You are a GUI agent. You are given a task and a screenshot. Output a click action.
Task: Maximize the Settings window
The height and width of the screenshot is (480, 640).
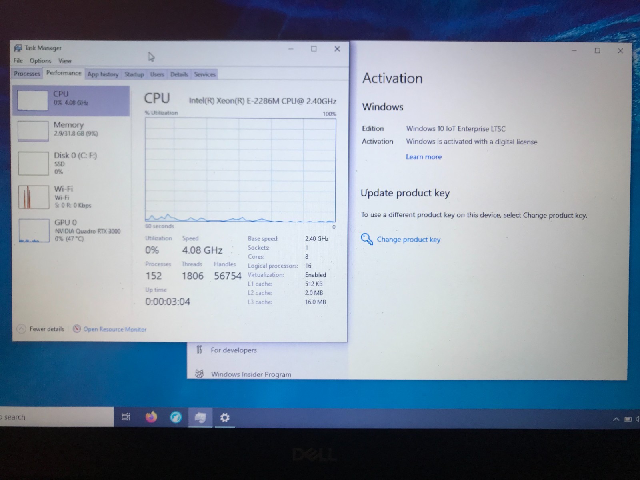pos(597,50)
